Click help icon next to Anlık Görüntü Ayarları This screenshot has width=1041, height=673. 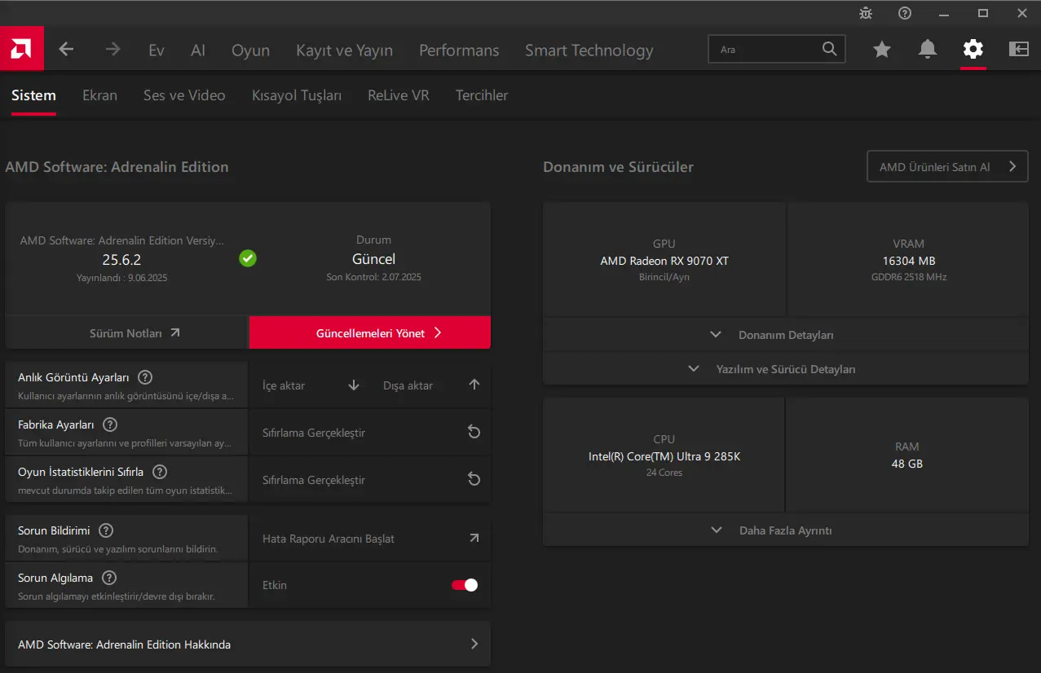pyautogui.click(x=145, y=377)
